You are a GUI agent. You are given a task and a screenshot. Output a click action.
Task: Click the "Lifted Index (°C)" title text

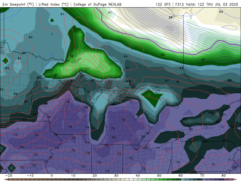pos(54,4)
